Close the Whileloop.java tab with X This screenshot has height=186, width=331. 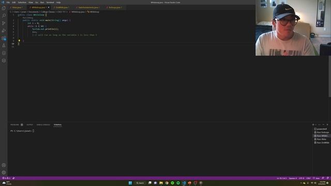point(49,7)
